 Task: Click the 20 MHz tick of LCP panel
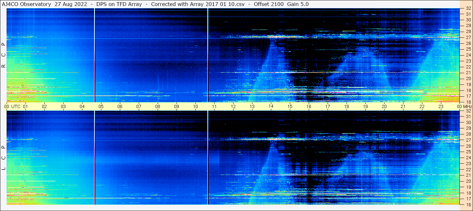468,181
